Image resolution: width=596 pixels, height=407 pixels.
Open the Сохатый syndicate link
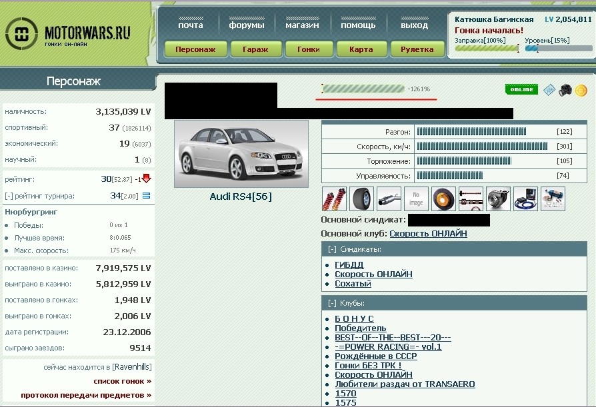pyautogui.click(x=353, y=284)
